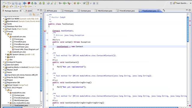Screen dimensions: 192x108
Task: Toggle folding of the testContactStringString() method
Action: (47, 80)
